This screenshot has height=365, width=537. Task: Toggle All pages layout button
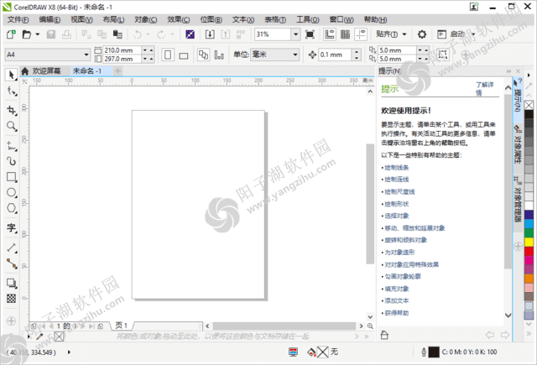(x=203, y=55)
